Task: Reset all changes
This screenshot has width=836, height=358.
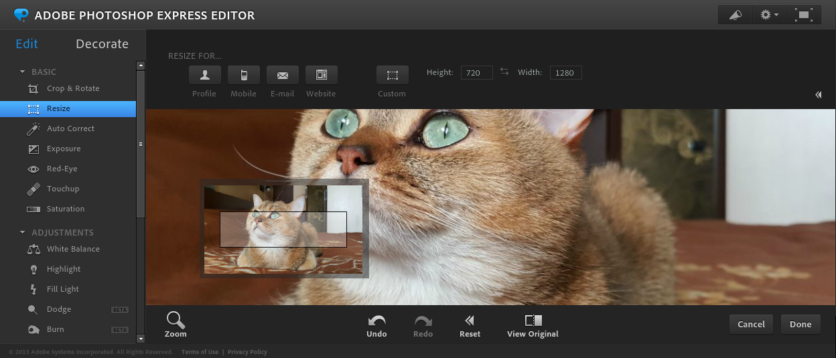Action: [x=470, y=326]
